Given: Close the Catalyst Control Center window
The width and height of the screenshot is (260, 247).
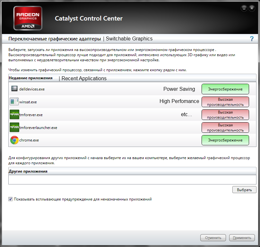Looking at the screenshot, I should 252,8.
